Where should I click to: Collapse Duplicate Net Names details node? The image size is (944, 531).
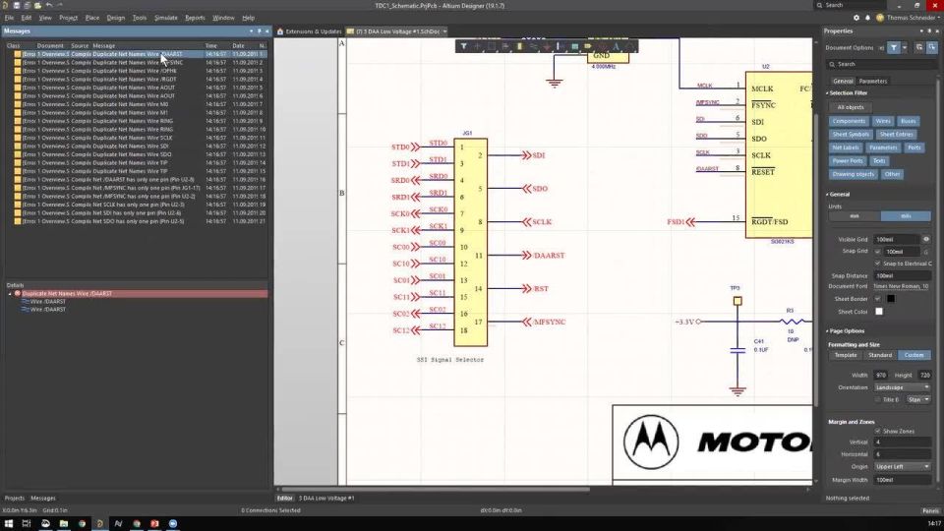(10, 294)
